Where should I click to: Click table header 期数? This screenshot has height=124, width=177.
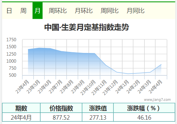(21, 108)
